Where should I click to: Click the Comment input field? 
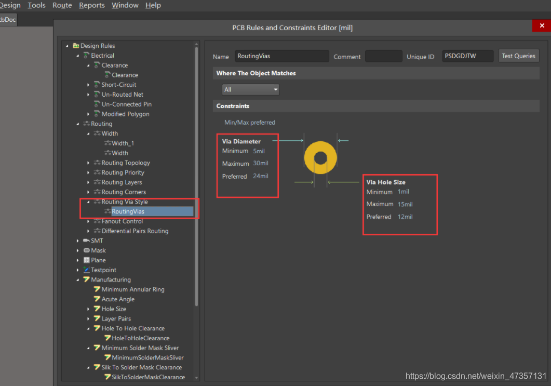383,56
